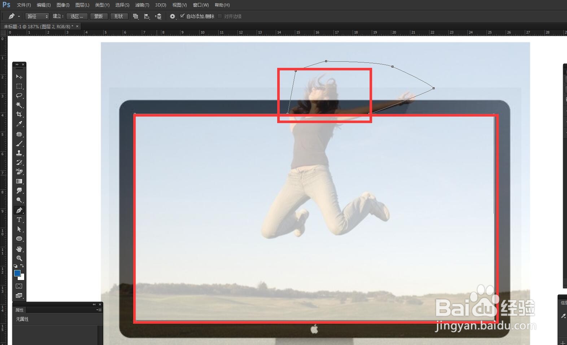The width and height of the screenshot is (567, 345).
Task: Click the rightmost path anchor point near the hand
Action: [x=433, y=88]
